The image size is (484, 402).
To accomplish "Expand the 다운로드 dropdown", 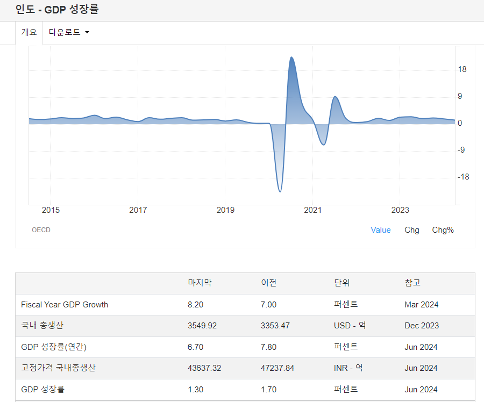I will click(x=69, y=32).
